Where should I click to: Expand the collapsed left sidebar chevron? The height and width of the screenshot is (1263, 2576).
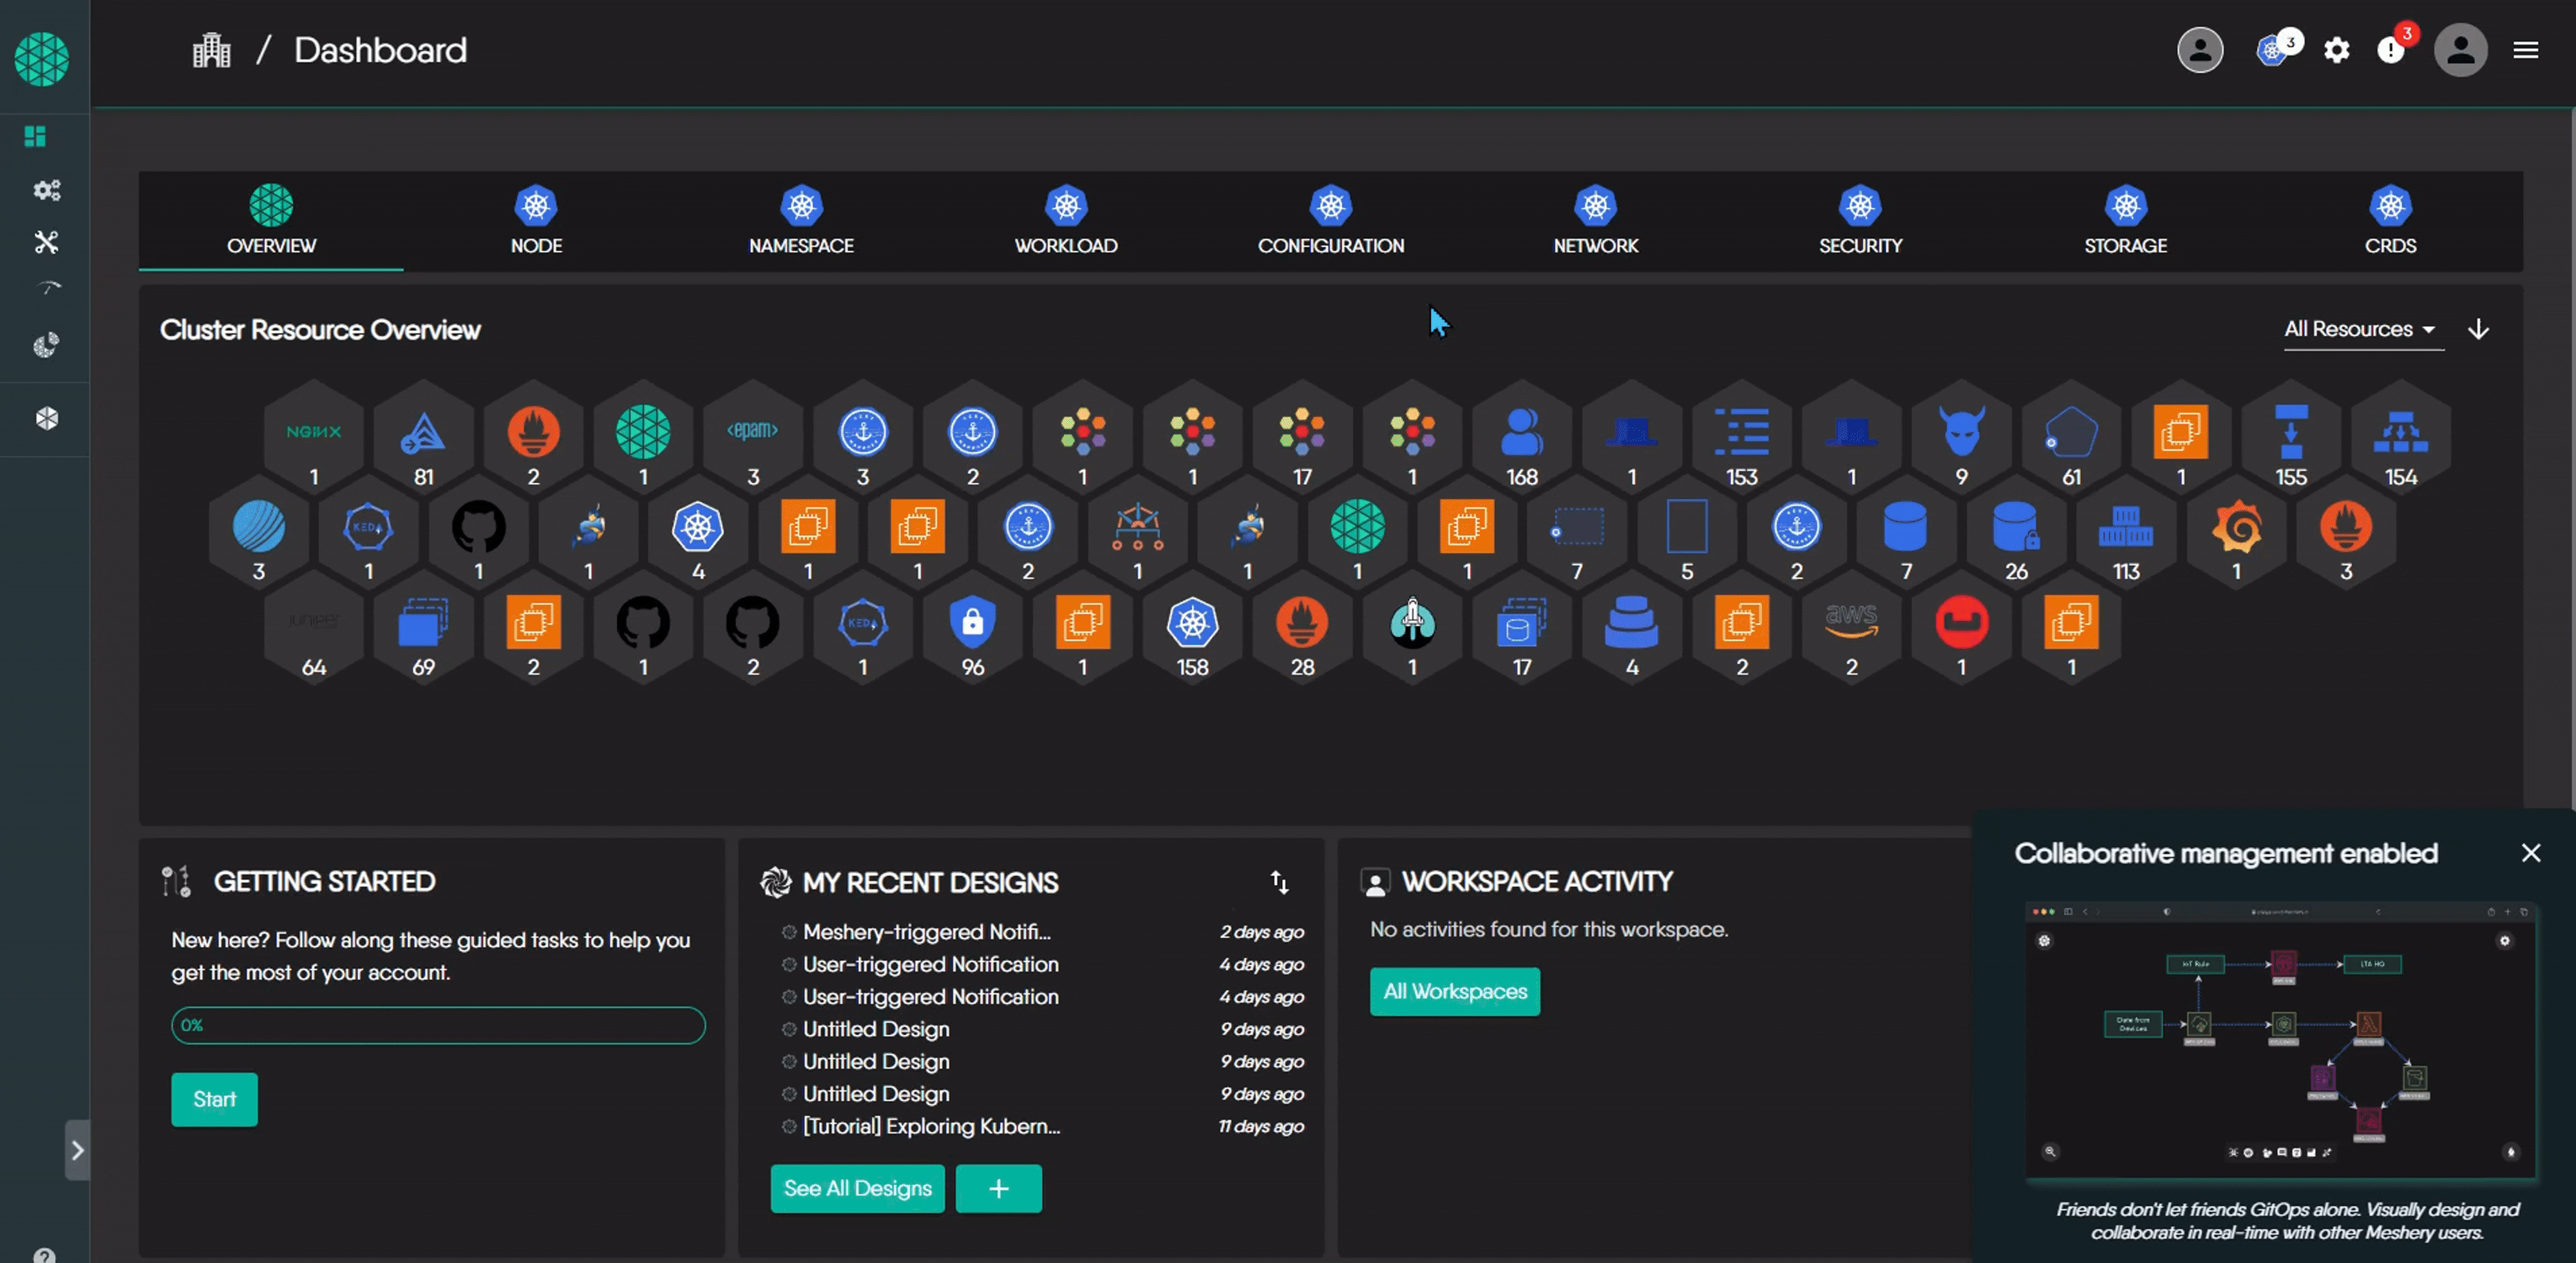[x=77, y=1150]
